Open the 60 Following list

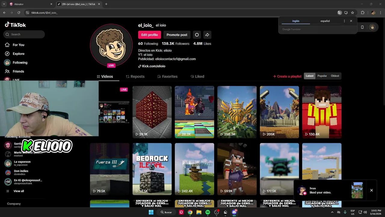pyautogui.click(x=148, y=44)
